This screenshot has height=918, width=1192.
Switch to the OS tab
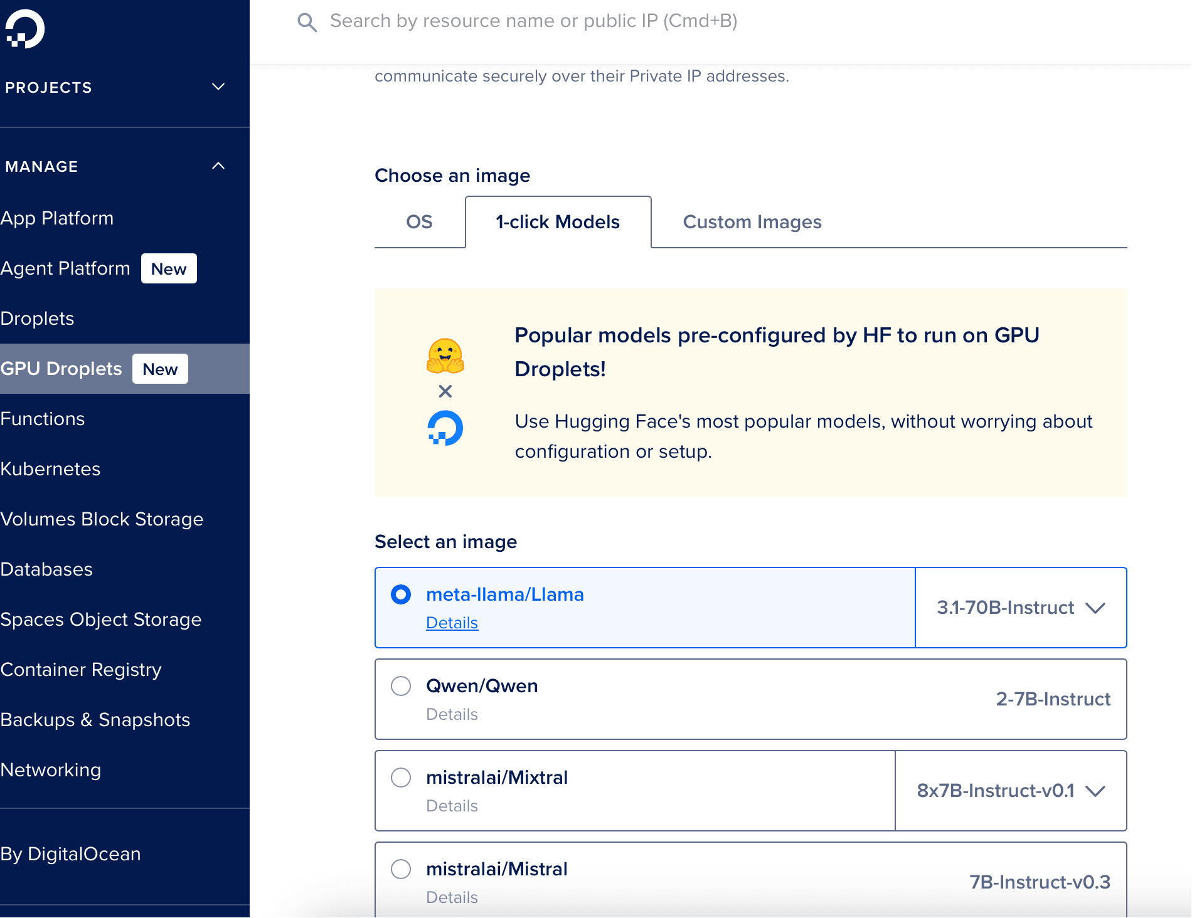420,222
